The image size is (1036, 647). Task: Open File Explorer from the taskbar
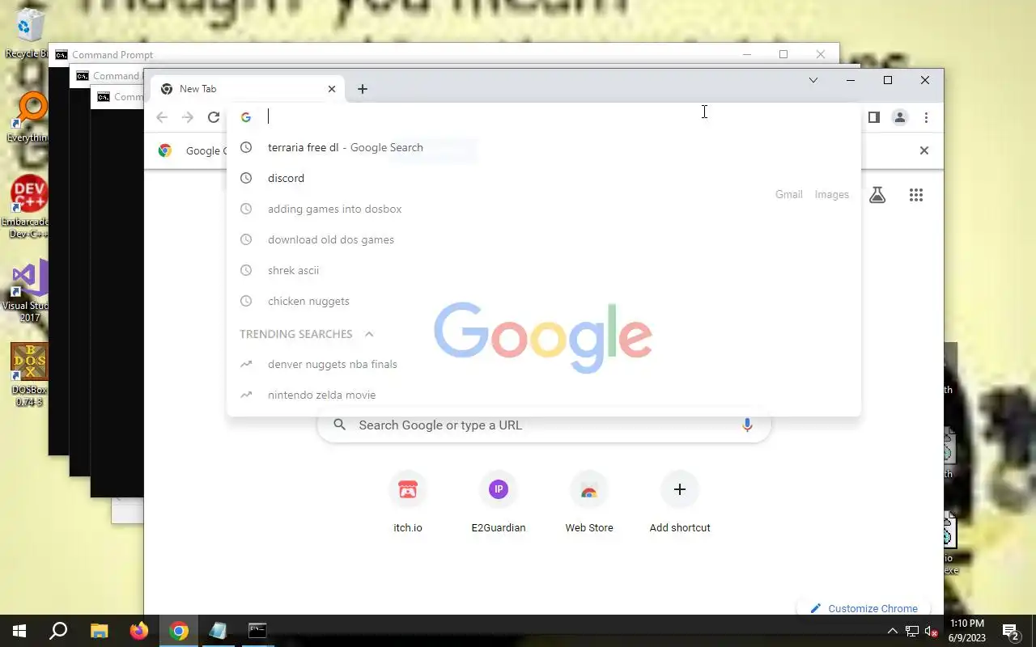[99, 631]
